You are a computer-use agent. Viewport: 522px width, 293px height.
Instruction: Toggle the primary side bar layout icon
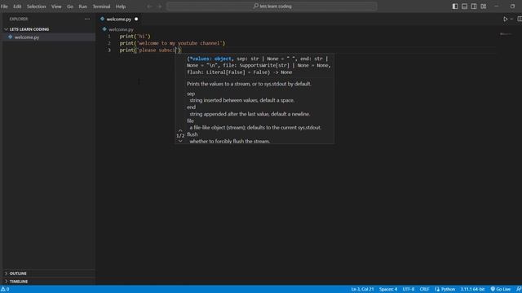click(x=455, y=7)
